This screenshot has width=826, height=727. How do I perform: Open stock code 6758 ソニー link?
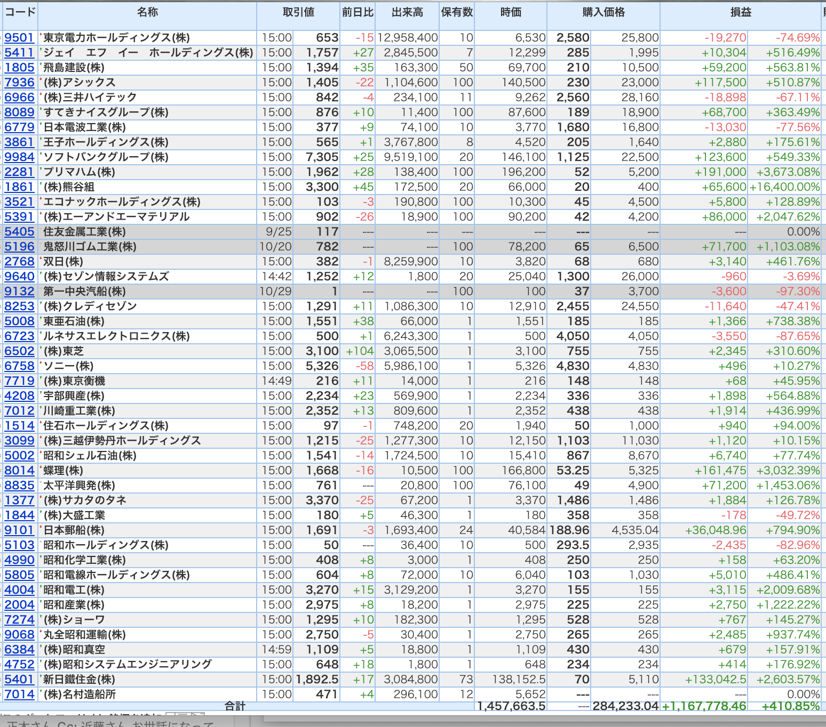click(x=19, y=366)
